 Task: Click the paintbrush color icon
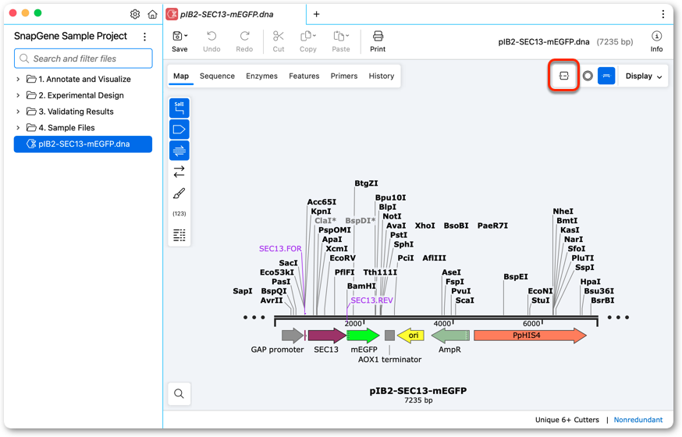179,193
